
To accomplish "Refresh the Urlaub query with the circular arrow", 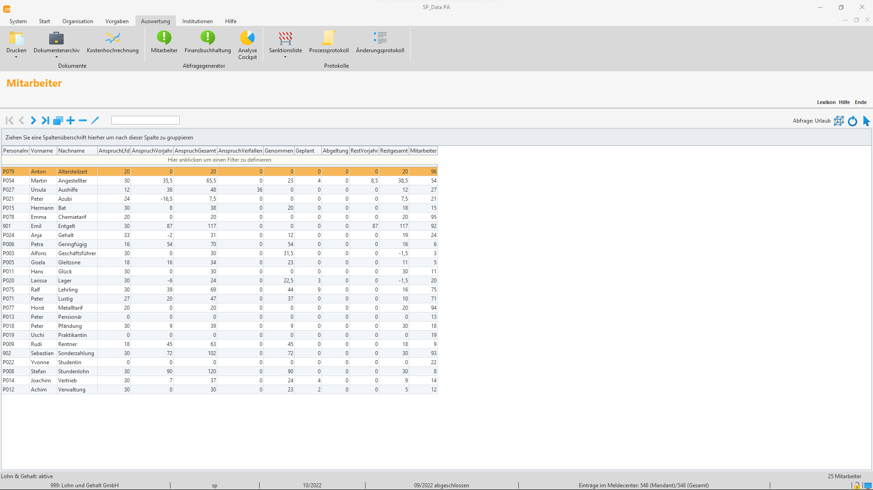I will tap(853, 121).
